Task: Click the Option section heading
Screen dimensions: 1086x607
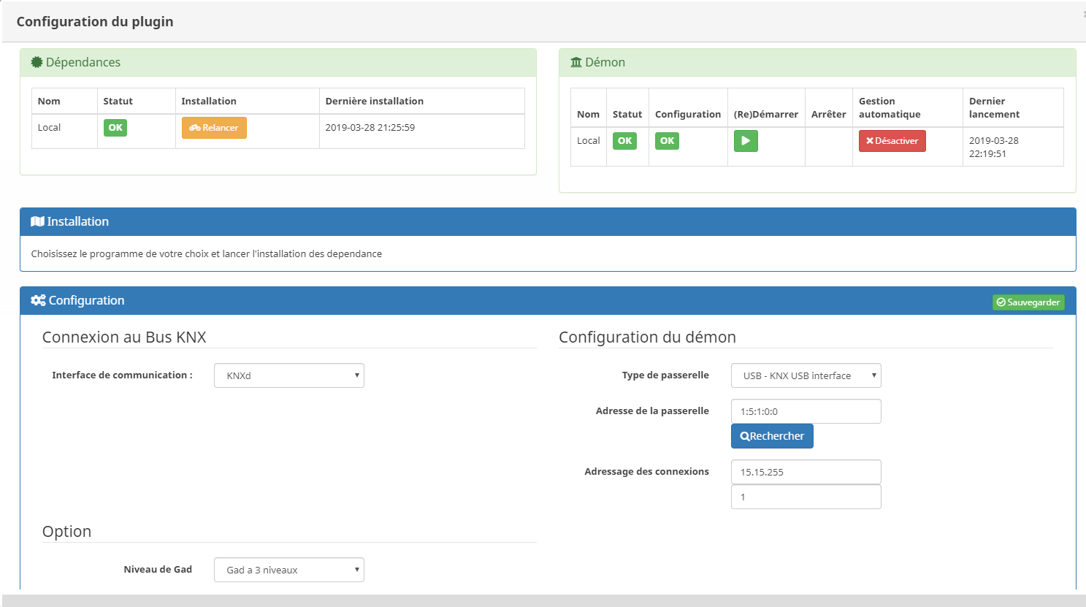Action: pos(66,532)
